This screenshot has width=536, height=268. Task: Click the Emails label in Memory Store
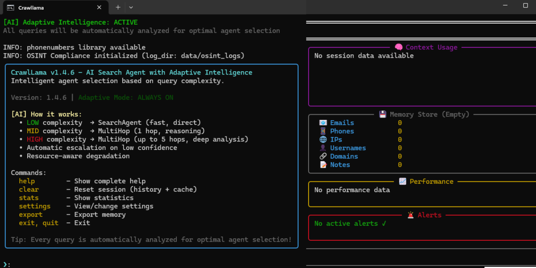(x=342, y=123)
